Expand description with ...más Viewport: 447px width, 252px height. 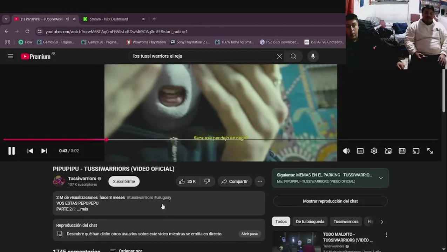[83, 209]
